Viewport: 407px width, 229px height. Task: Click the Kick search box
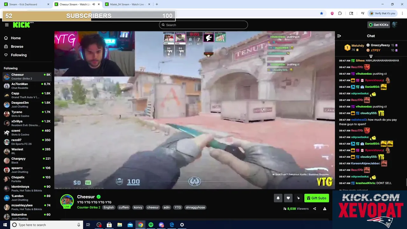tap(203, 25)
